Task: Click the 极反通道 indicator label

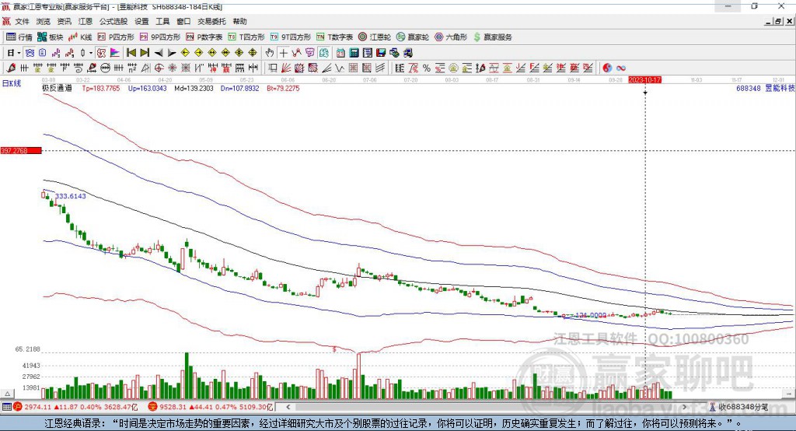Action: pos(57,88)
